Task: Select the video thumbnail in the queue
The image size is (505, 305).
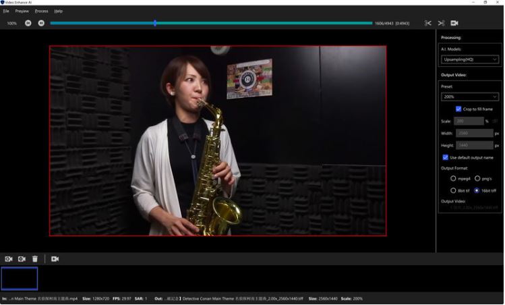Action: pos(20,278)
